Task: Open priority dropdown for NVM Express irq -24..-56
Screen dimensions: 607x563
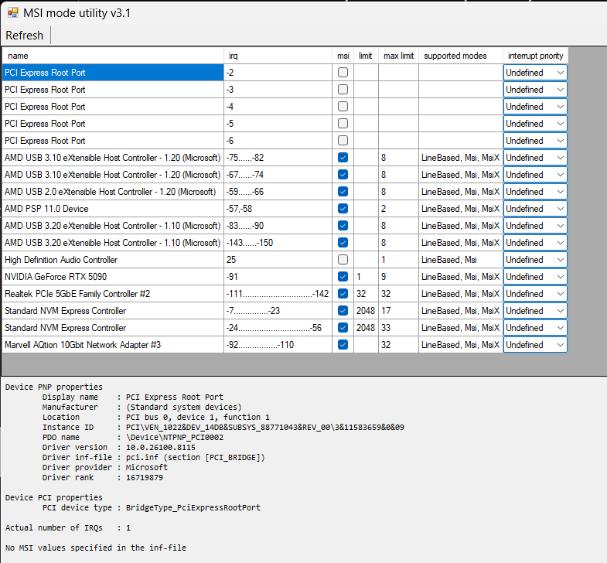Action: tap(535, 328)
